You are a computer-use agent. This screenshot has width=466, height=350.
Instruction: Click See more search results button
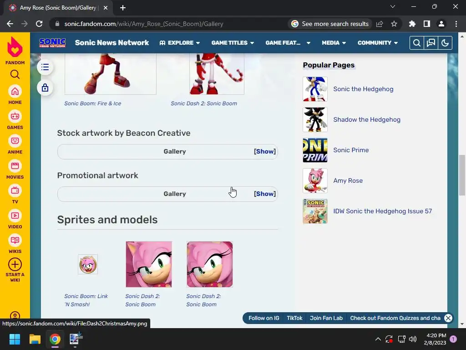330,24
